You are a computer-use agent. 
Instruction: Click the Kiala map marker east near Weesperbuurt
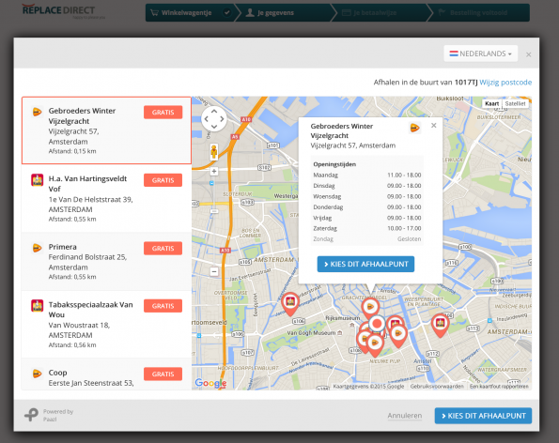[x=441, y=326]
